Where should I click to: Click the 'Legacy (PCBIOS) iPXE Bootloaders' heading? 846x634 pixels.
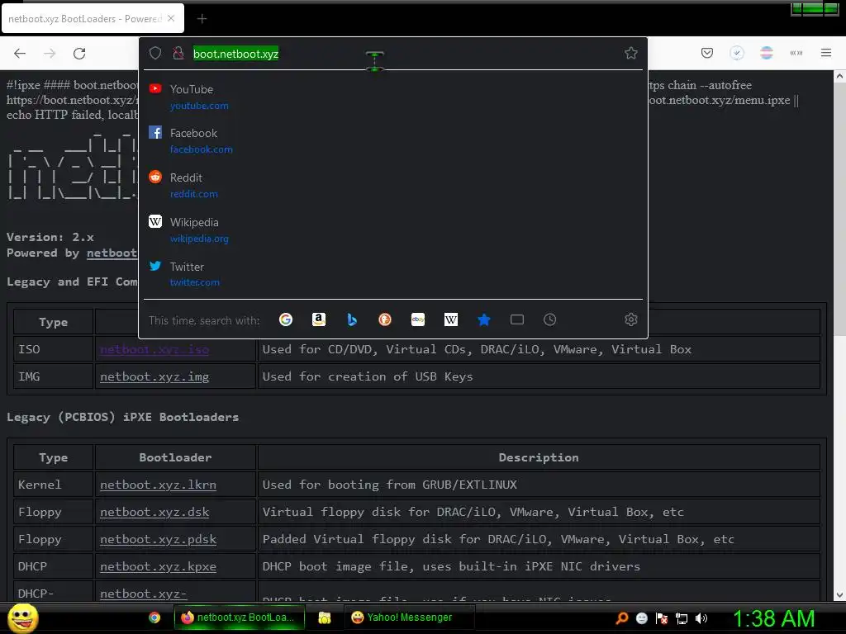(122, 417)
